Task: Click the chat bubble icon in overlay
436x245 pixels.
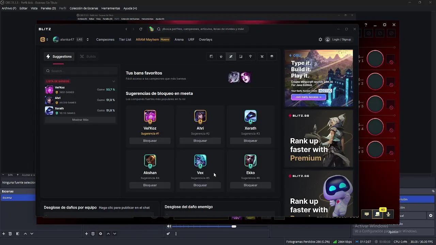Action: click(x=367, y=214)
